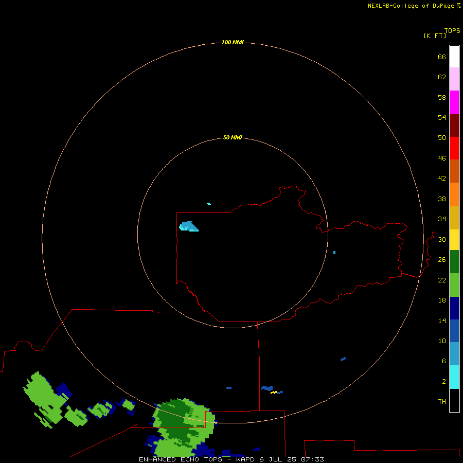Click the legend value 66
This screenshot has width=463, height=463.
pyautogui.click(x=442, y=57)
